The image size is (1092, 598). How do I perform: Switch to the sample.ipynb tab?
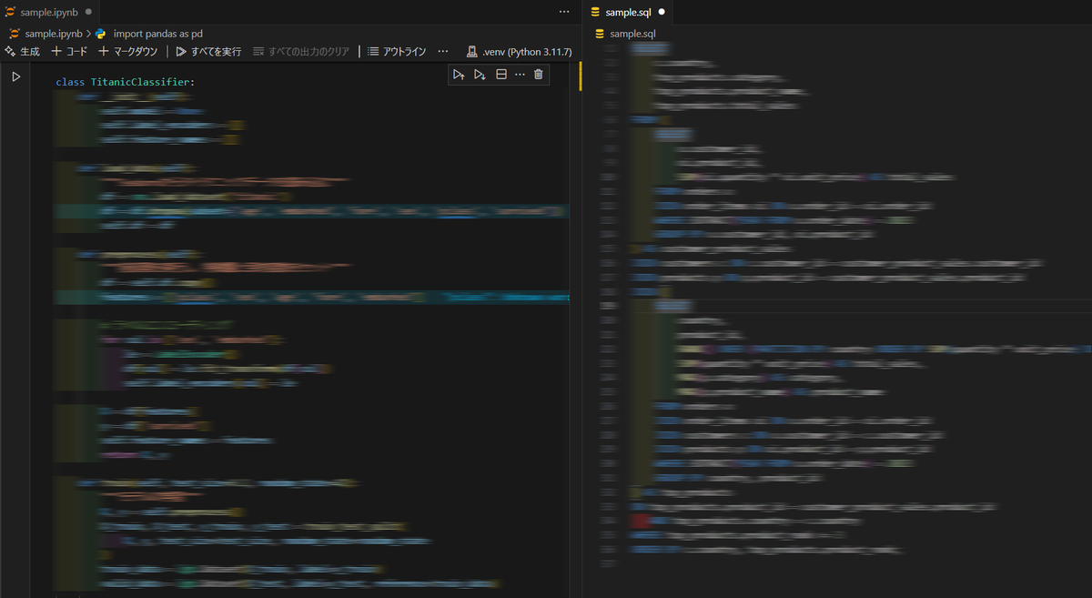coord(48,12)
